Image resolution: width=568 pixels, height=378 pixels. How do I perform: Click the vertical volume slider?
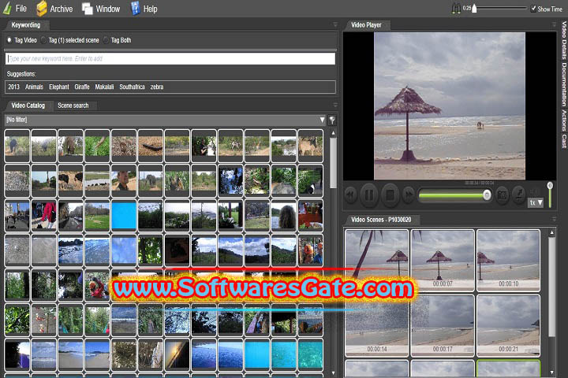tap(550, 195)
